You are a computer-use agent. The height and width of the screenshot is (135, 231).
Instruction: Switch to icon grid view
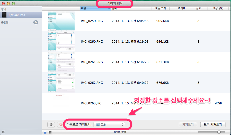tap(50, 132)
